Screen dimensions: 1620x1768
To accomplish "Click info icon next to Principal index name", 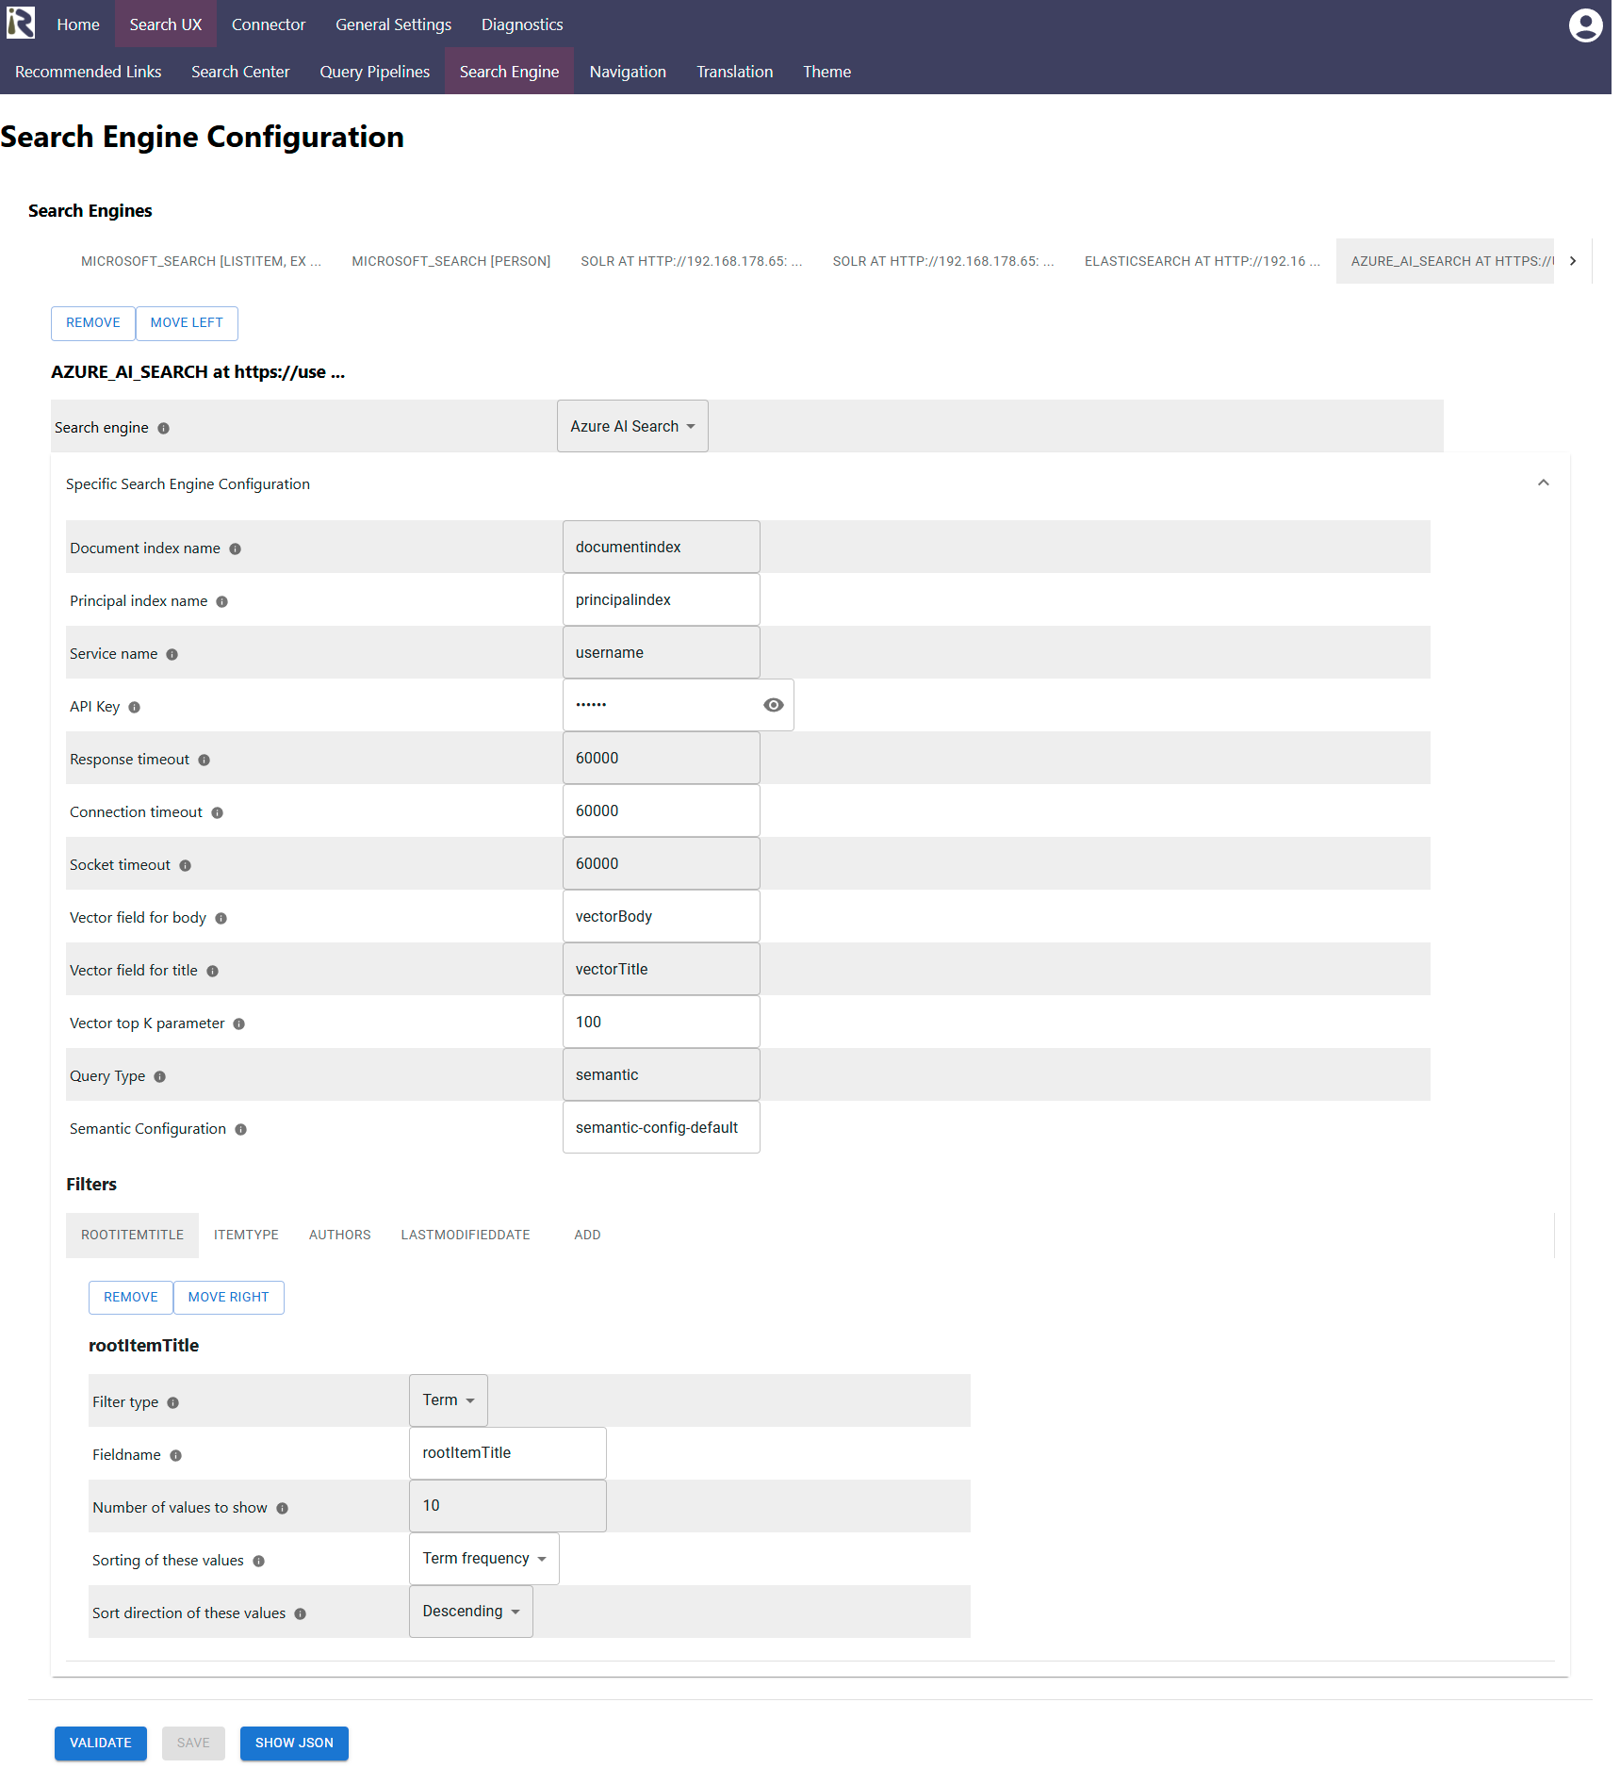I will click(x=222, y=601).
